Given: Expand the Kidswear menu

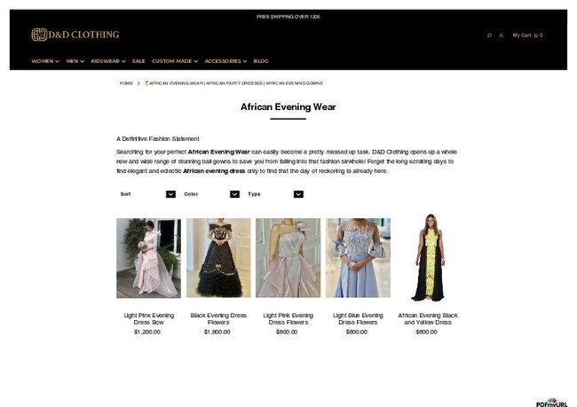Looking at the screenshot, I should click(108, 61).
